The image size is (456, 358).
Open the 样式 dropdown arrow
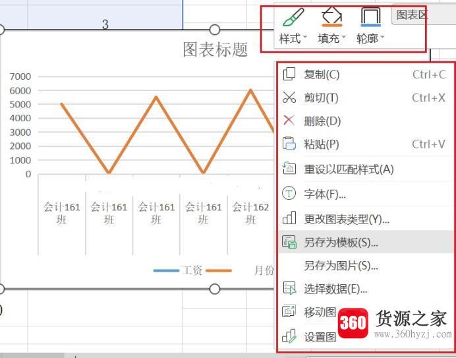pyautogui.click(x=305, y=37)
